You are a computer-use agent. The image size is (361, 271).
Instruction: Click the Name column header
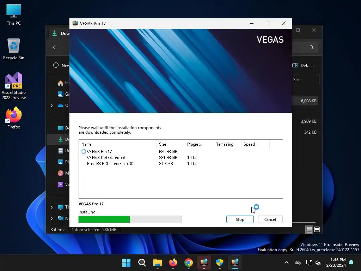118,144
